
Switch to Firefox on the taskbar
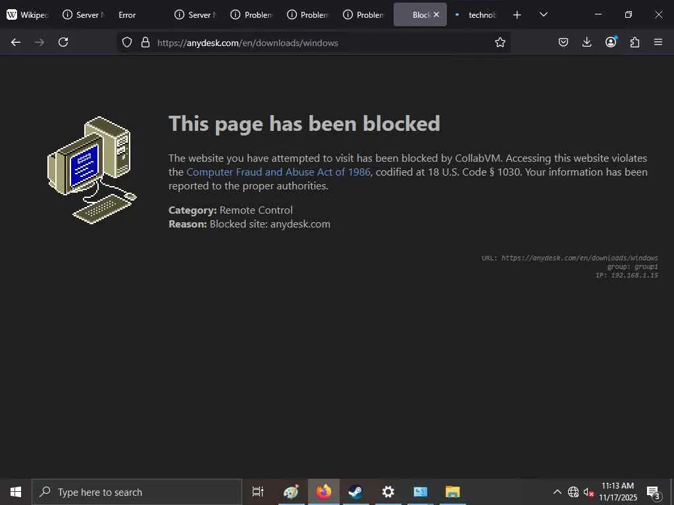(324, 492)
